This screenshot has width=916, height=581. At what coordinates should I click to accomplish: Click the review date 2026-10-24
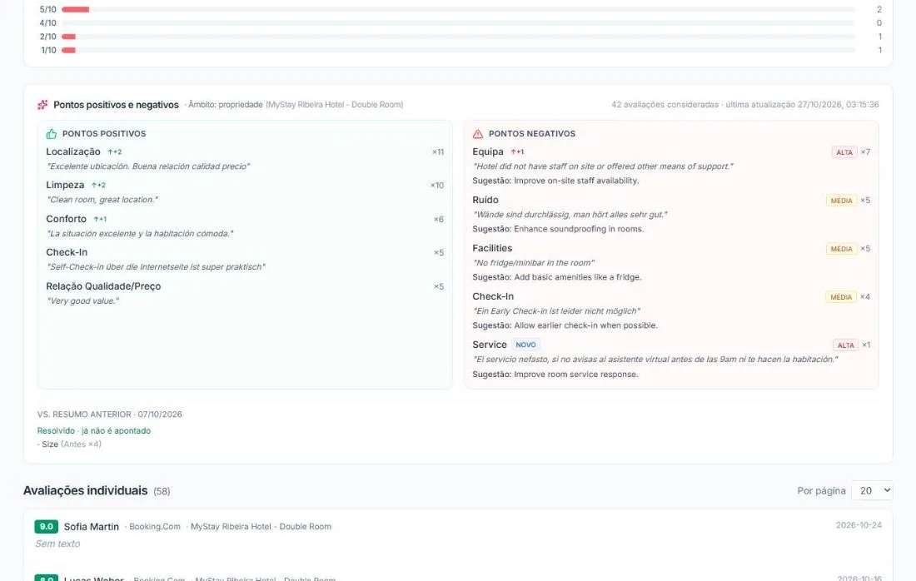click(x=859, y=525)
